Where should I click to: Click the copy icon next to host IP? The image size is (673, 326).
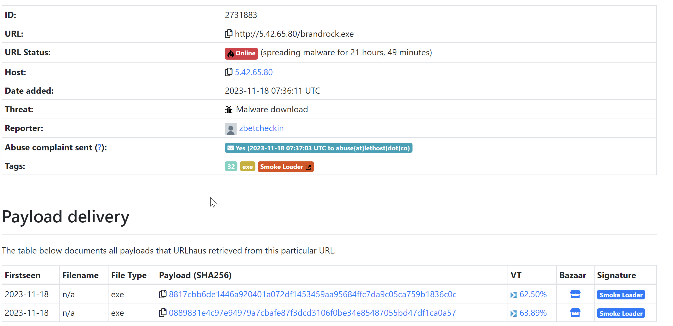pyautogui.click(x=228, y=72)
